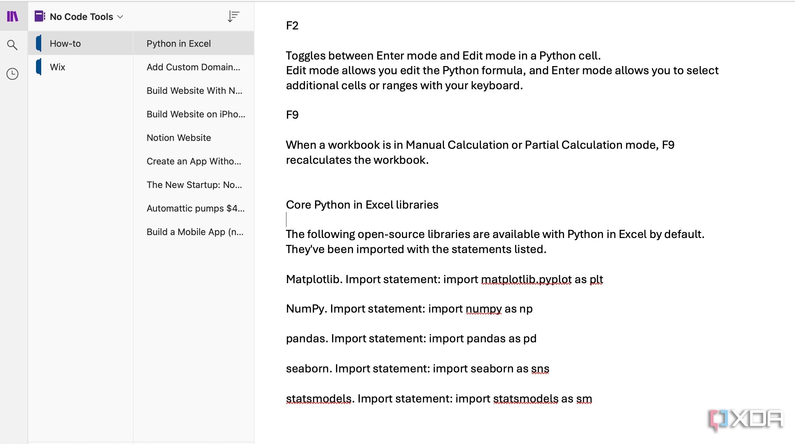Open the Build Website on iPhone page
This screenshot has width=795, height=444.
pyautogui.click(x=195, y=114)
